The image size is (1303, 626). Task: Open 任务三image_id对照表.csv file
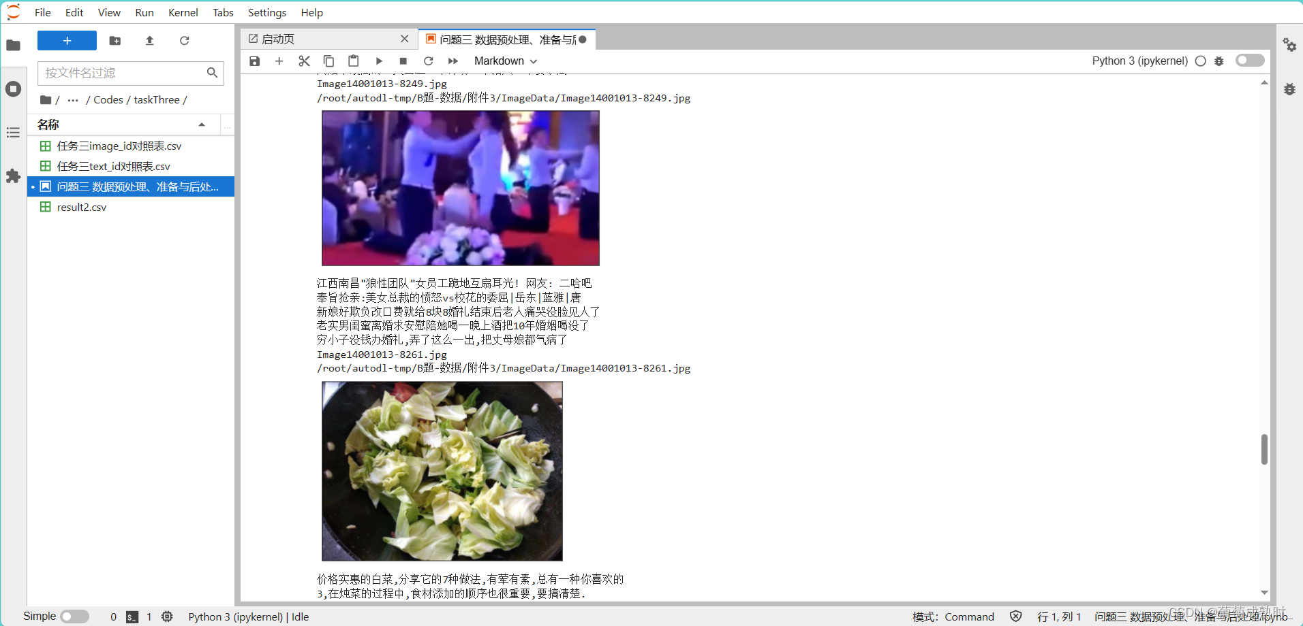coord(131,146)
